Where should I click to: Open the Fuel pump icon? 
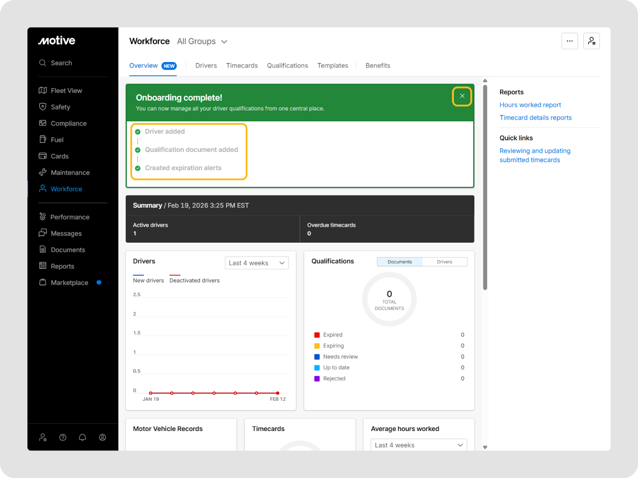tap(43, 139)
